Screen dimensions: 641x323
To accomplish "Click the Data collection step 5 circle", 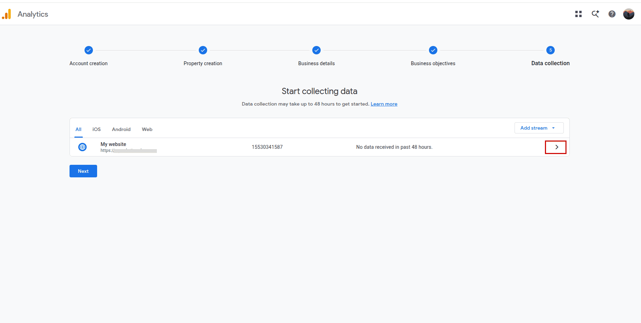I will 551,50.
